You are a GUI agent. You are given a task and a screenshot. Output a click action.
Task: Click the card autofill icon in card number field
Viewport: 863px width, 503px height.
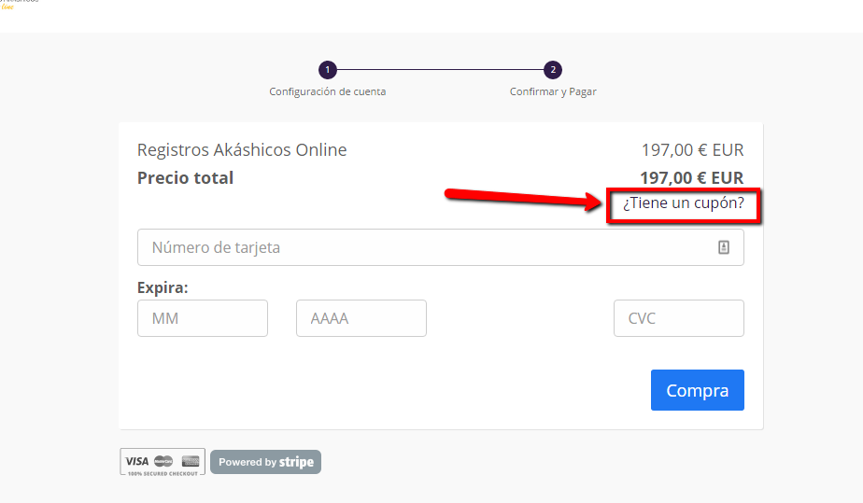click(723, 247)
